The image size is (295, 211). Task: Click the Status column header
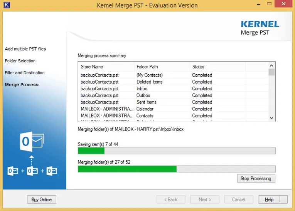[x=218, y=67]
